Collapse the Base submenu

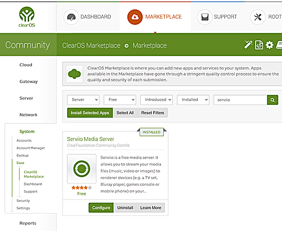20,163
